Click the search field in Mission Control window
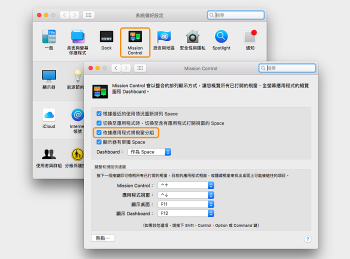 [290, 67]
